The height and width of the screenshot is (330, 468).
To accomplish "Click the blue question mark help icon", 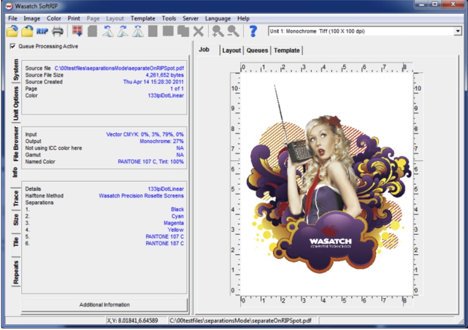I will [253, 31].
